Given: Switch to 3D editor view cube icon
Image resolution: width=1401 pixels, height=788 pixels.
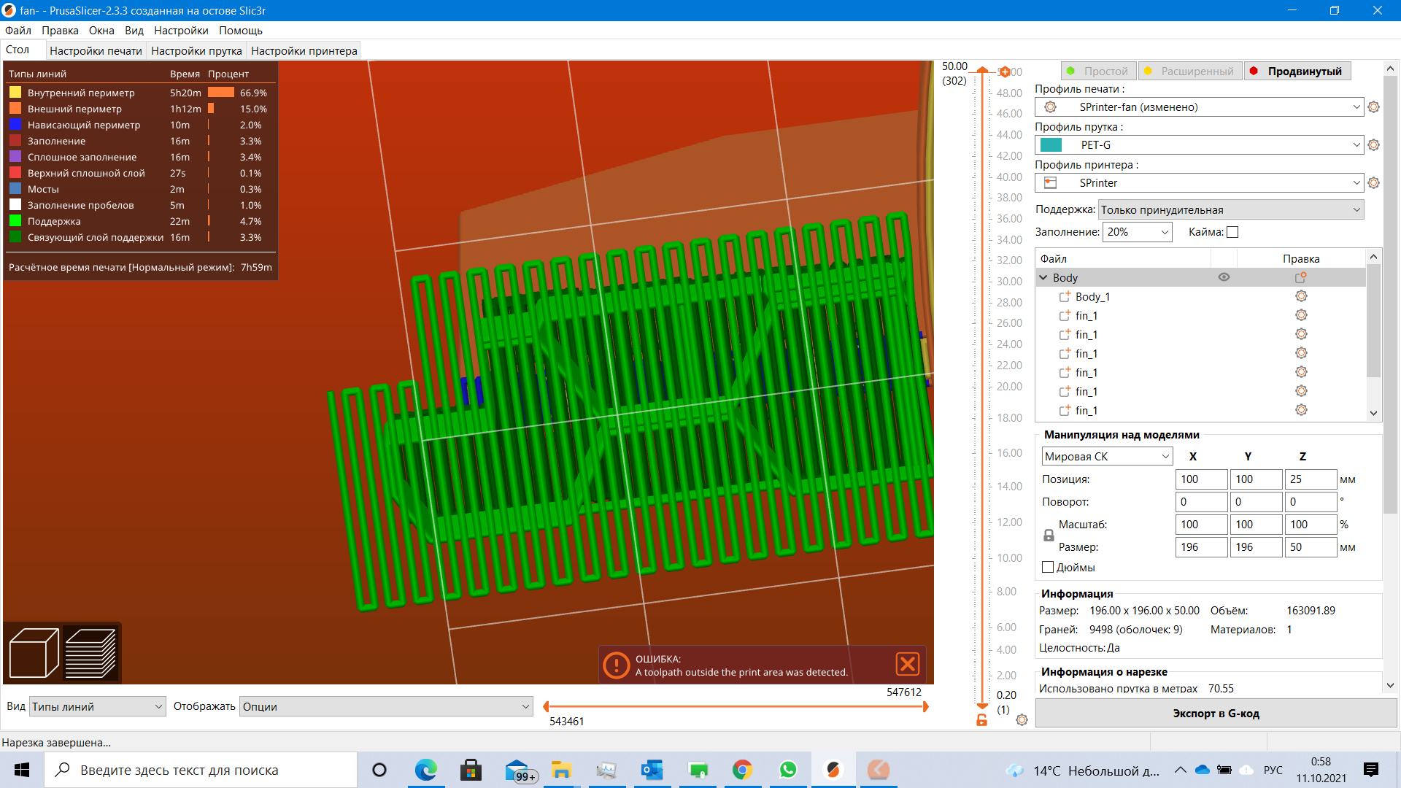Looking at the screenshot, I should click(34, 653).
